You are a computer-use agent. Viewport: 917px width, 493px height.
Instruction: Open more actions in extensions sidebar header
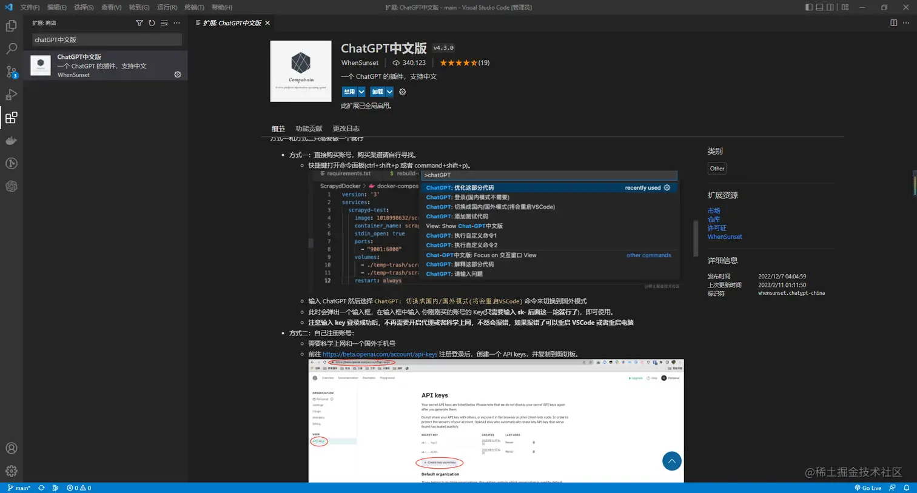coord(177,23)
